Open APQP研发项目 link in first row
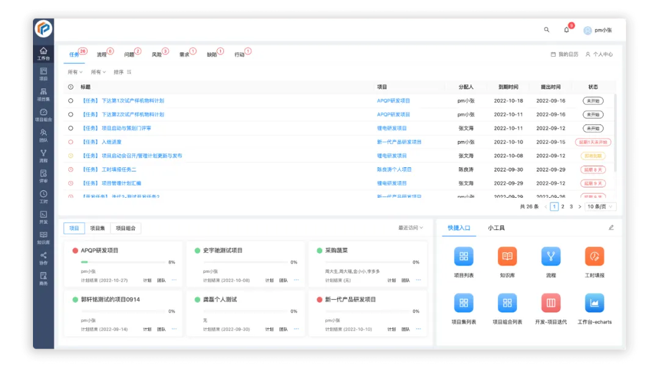Viewport: 659px width, 368px height. click(x=394, y=101)
